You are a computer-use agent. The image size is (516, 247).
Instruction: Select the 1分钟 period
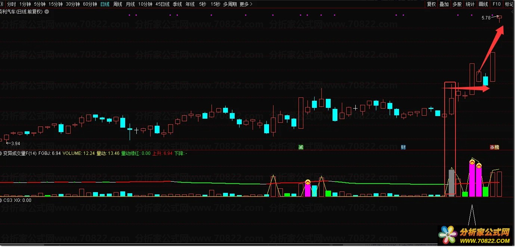coord(25,4)
